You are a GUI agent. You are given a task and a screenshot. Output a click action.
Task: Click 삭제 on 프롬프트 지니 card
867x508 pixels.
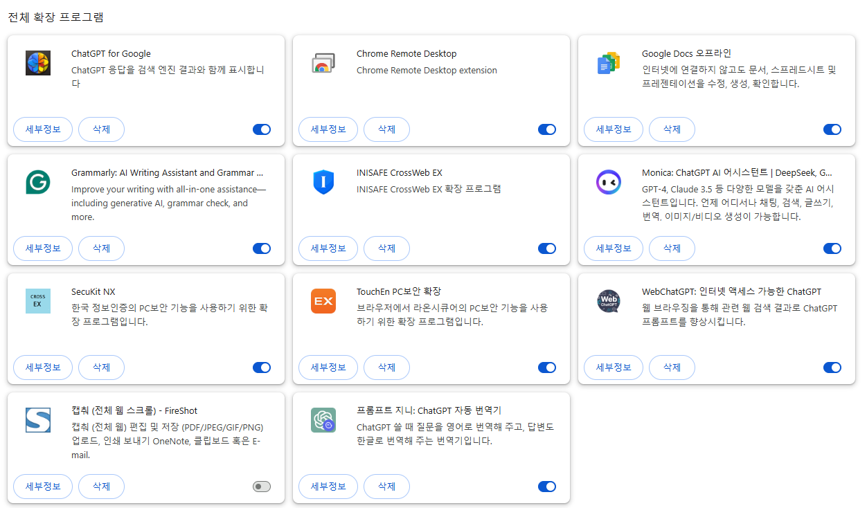point(386,487)
